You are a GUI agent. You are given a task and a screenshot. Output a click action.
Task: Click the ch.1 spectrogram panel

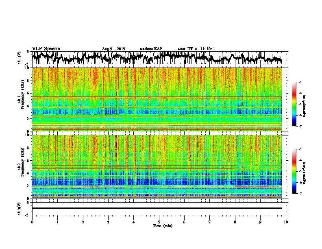[x=157, y=99]
